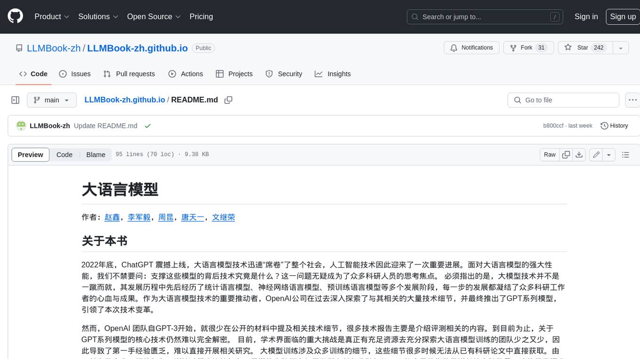Screen dimensions: 640x359
Task: Open commit b800ccf
Action: click(x=553, y=125)
